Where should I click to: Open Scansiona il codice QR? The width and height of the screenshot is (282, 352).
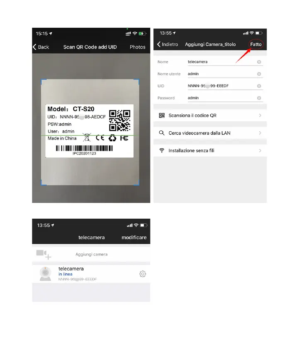pyautogui.click(x=210, y=116)
